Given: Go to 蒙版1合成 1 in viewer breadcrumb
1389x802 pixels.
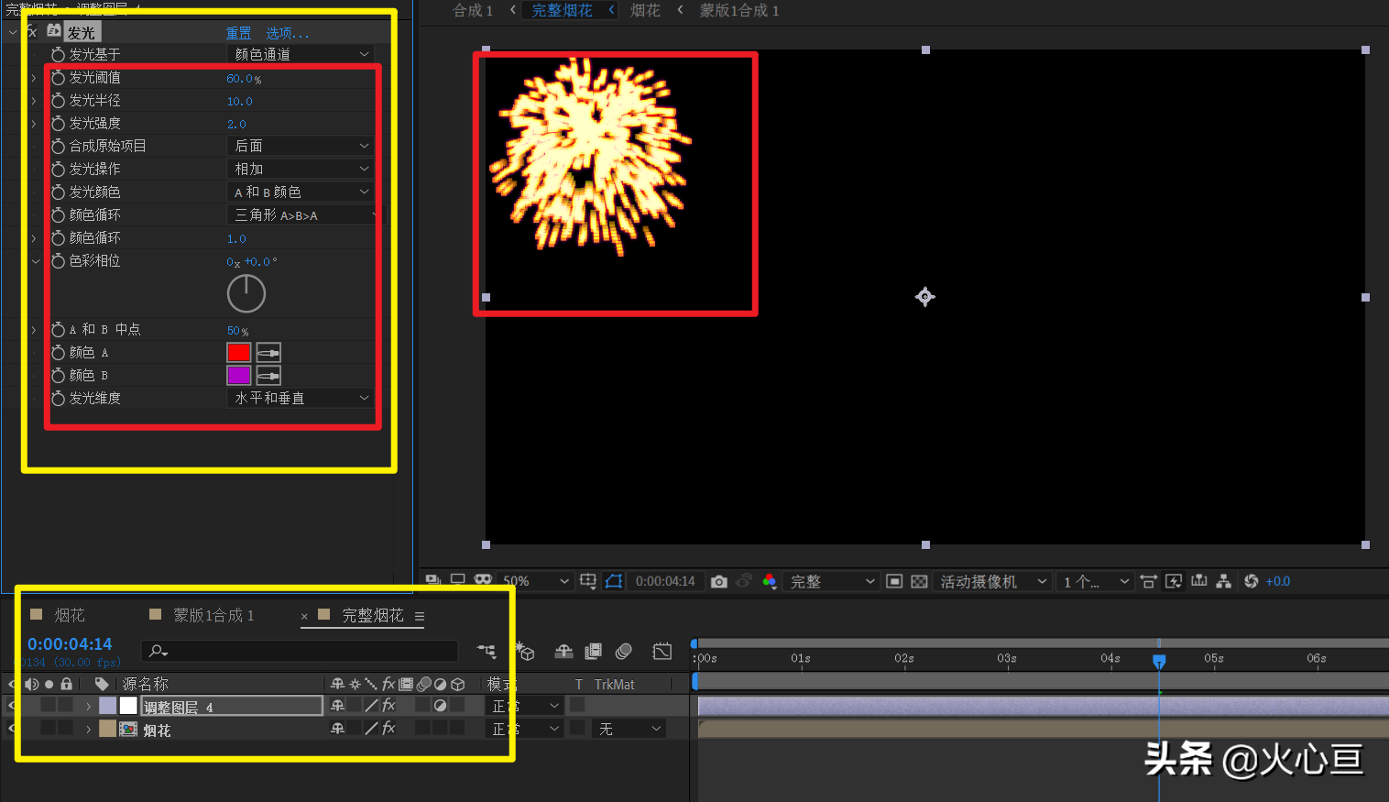Looking at the screenshot, I should [x=738, y=10].
